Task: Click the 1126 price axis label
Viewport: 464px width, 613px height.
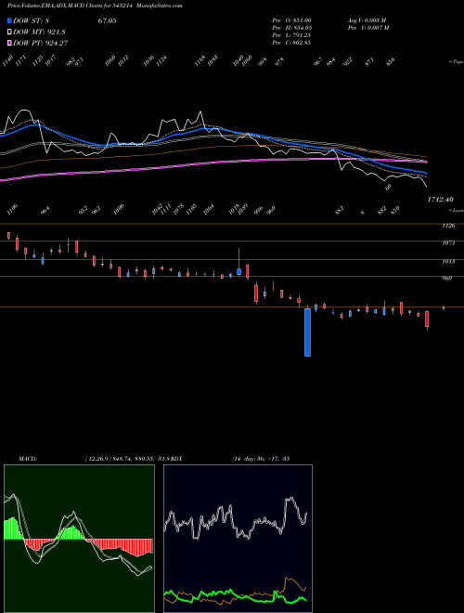Action: 449,226
